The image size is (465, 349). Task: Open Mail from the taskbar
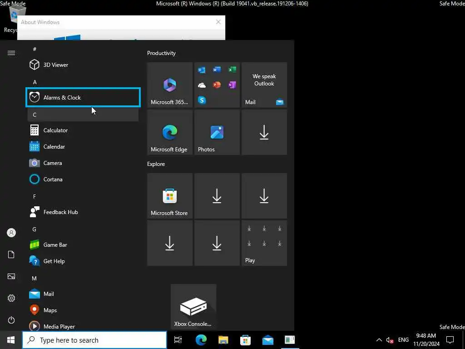tap(268, 340)
